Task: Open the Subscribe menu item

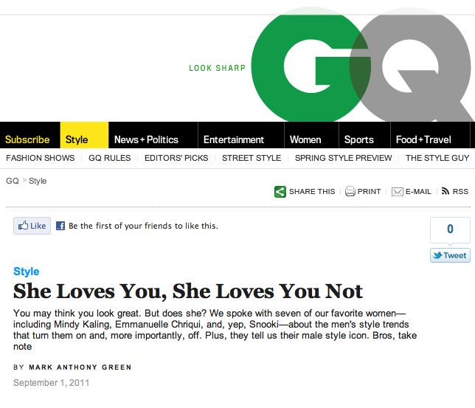Action: [27, 139]
